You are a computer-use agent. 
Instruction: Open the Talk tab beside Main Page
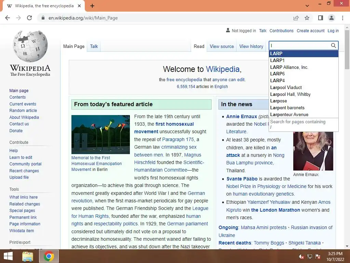point(94,46)
